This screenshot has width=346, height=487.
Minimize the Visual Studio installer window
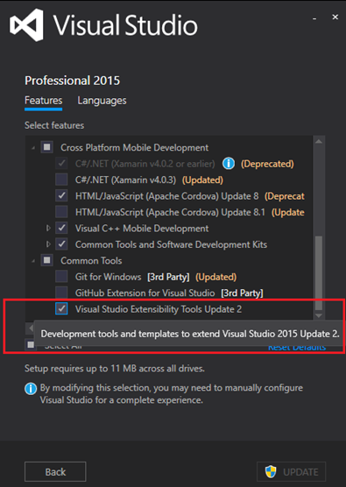pyautogui.click(x=314, y=18)
